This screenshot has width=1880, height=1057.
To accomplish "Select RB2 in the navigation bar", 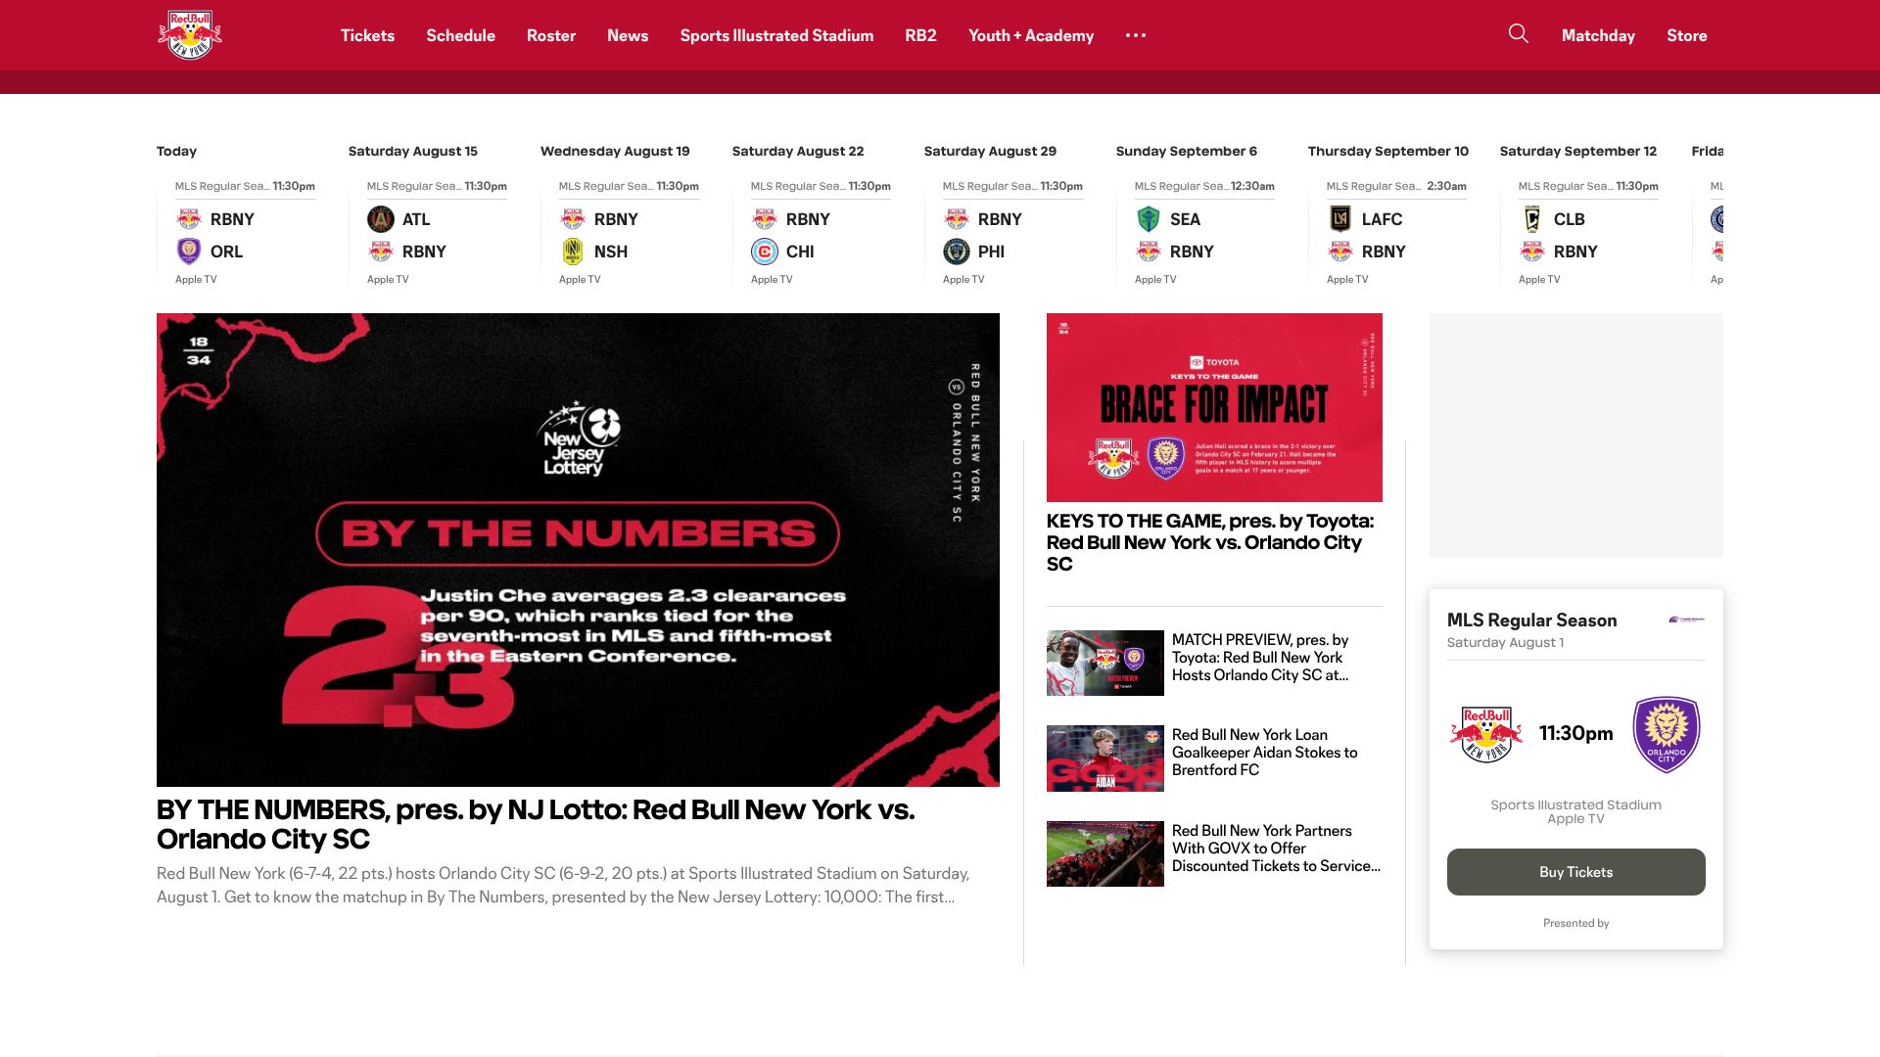I will (x=920, y=35).
